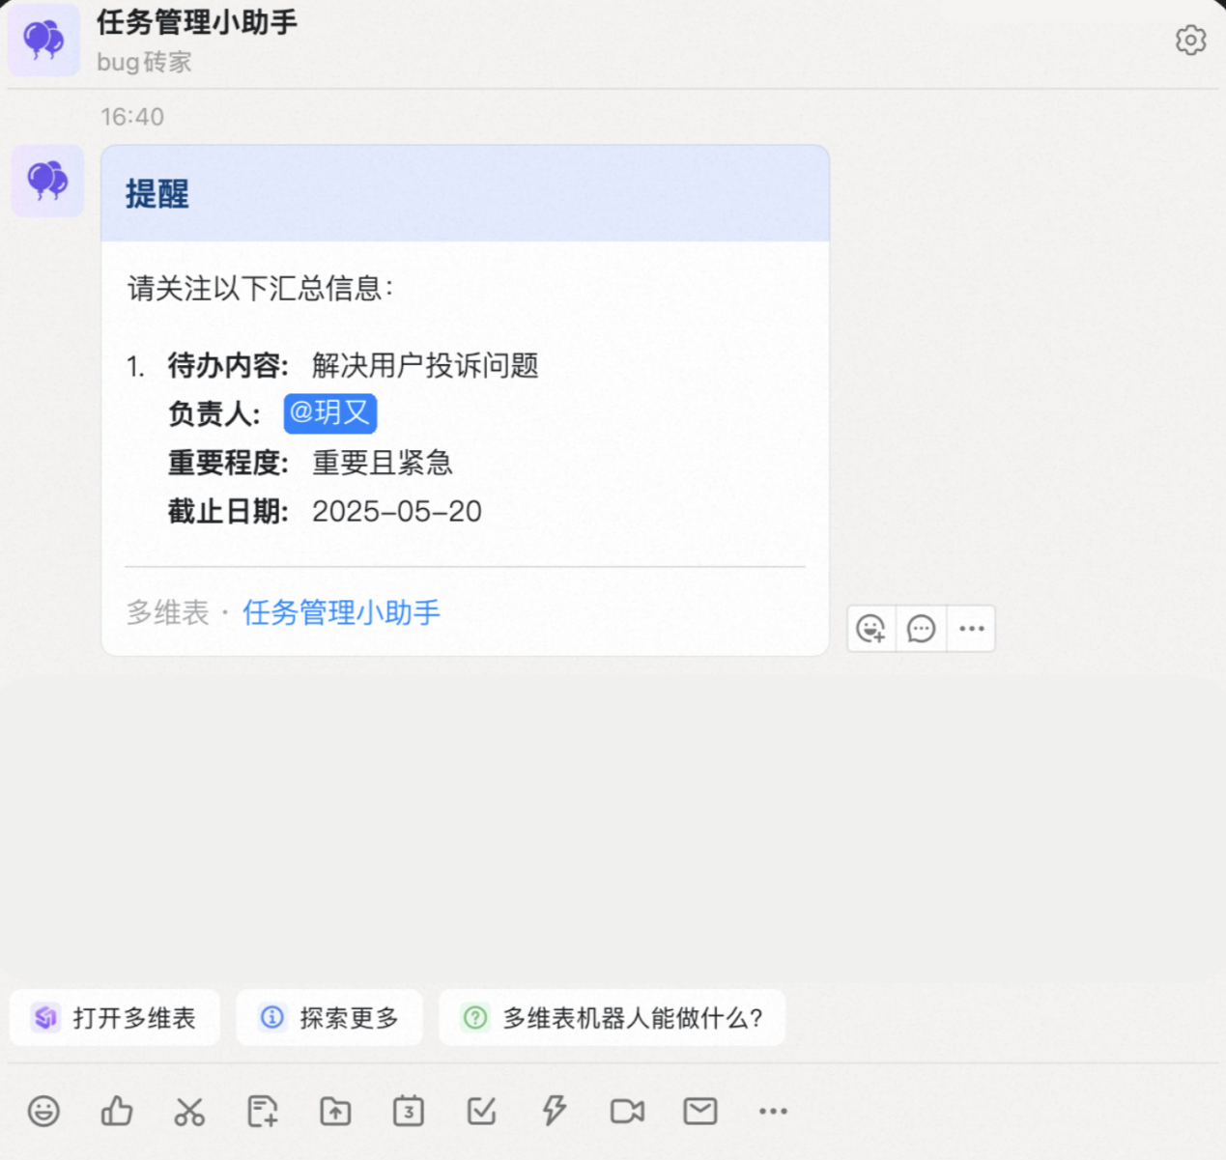Add an emoji reaction to the reminder message
This screenshot has height=1160, width=1226.
pos(871,629)
